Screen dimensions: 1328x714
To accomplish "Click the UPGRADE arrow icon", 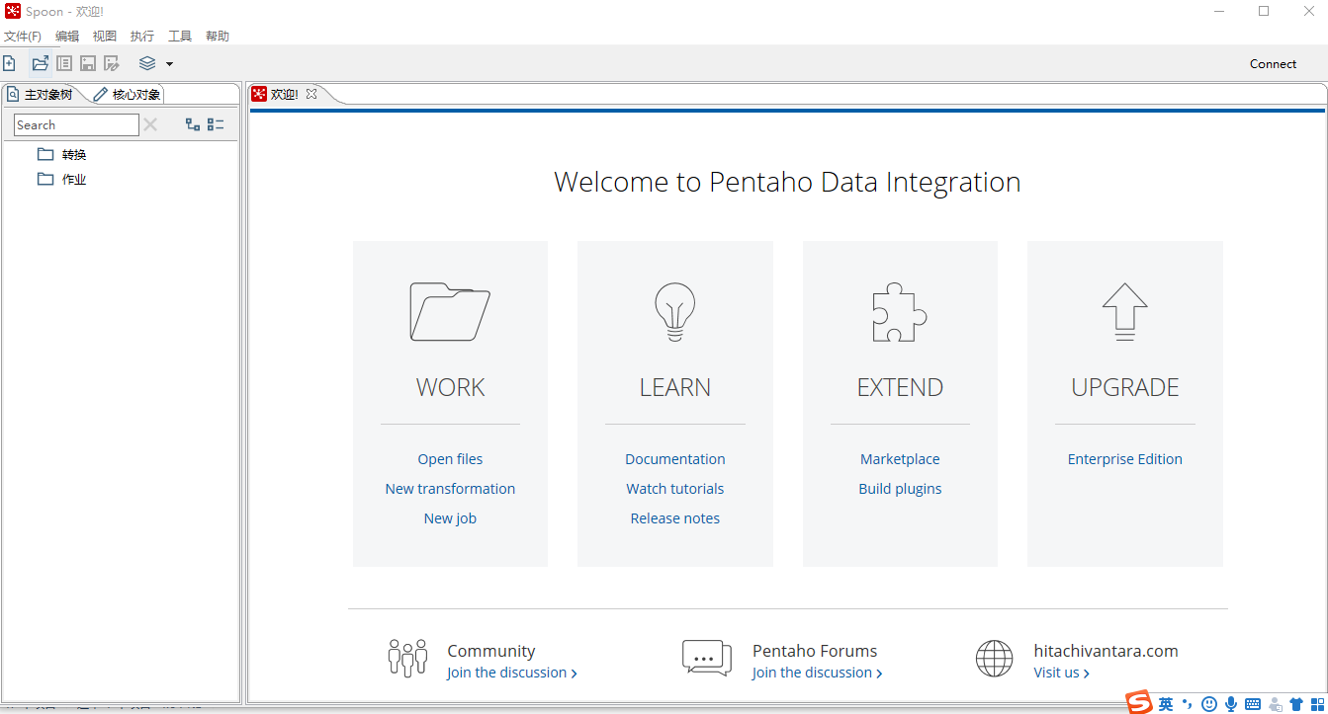I will coord(1125,312).
